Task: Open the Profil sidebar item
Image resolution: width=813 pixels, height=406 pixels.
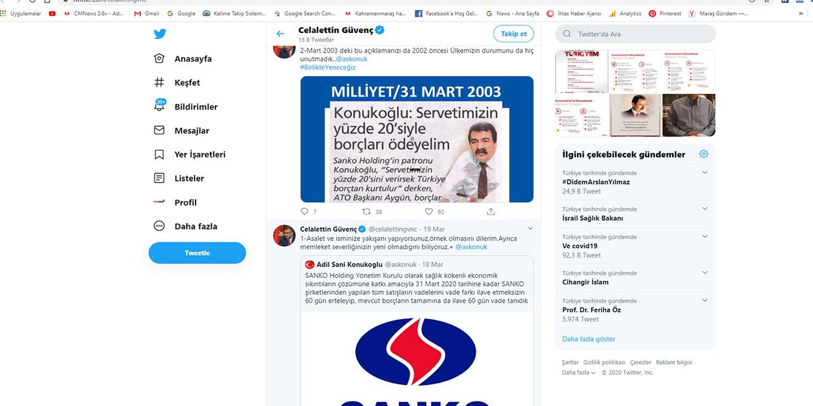Action: click(159, 202)
